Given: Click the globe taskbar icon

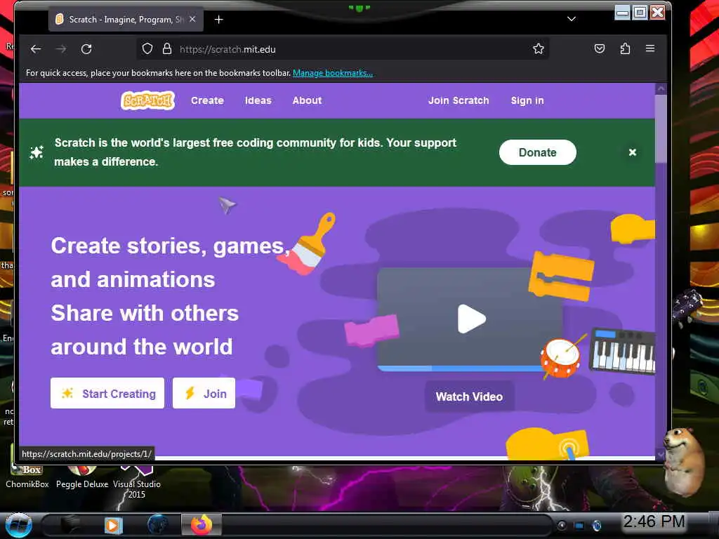Looking at the screenshot, I should point(158,524).
